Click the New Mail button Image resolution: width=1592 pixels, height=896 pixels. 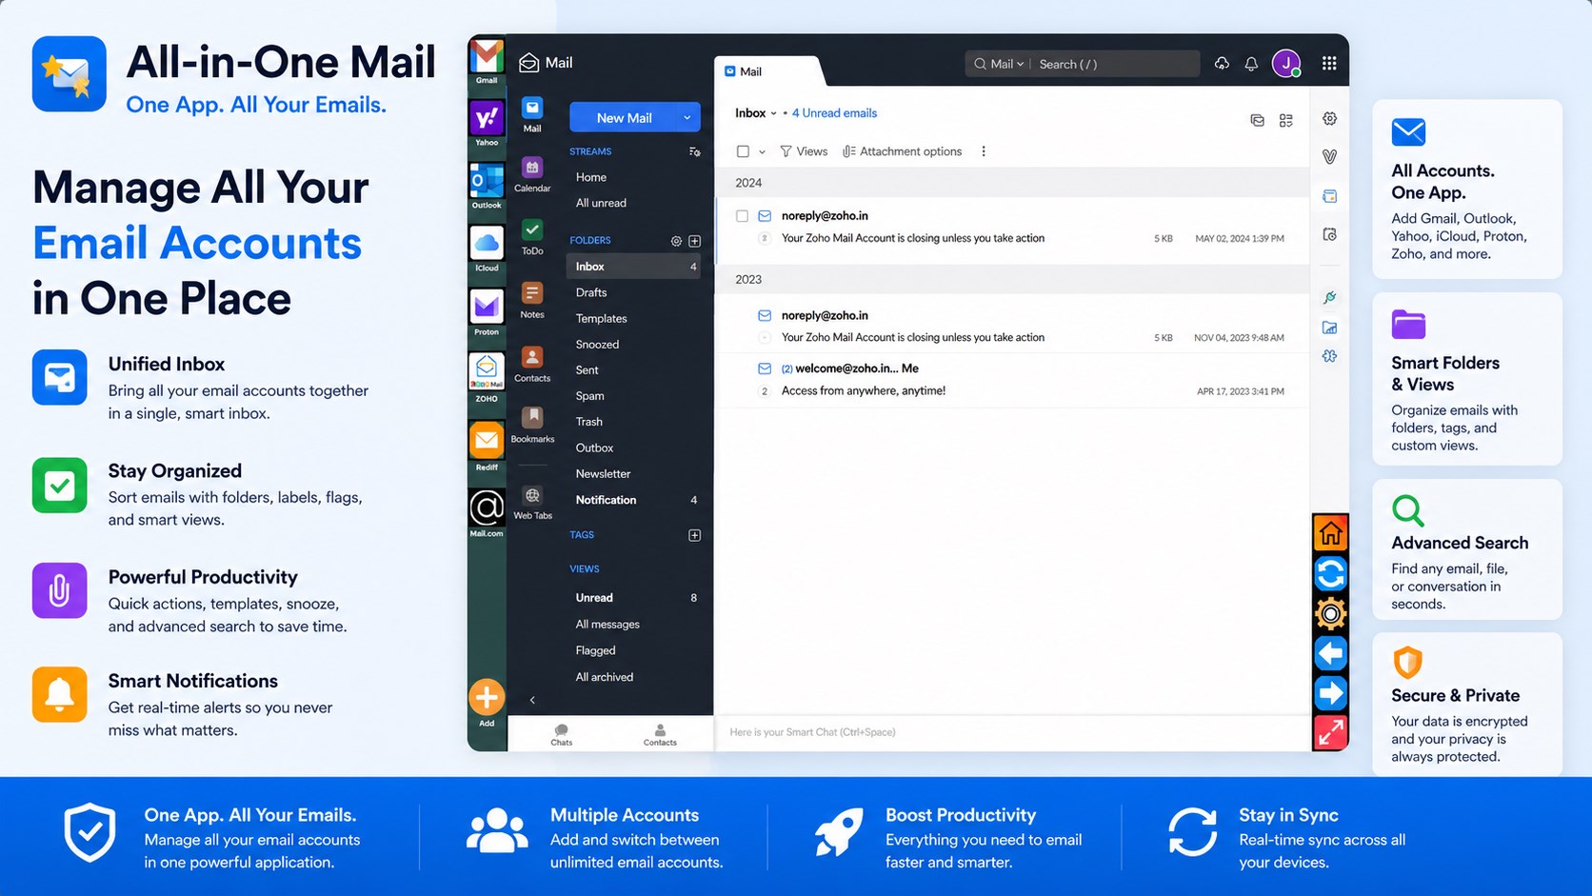[x=624, y=117]
